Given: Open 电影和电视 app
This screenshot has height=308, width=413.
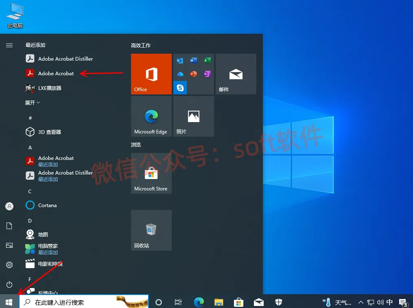Looking at the screenshot, I should pyautogui.click(x=44, y=264).
